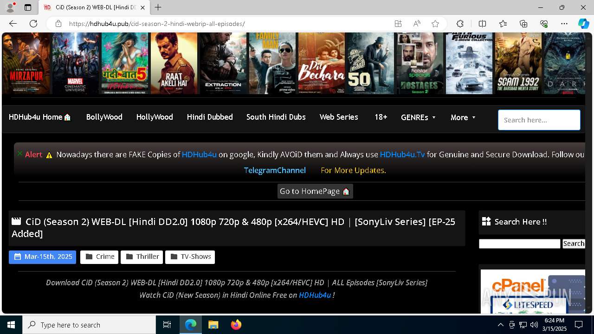Viewport: 594px width, 334px height.
Task: Open browser collections icon
Action: (x=523, y=24)
